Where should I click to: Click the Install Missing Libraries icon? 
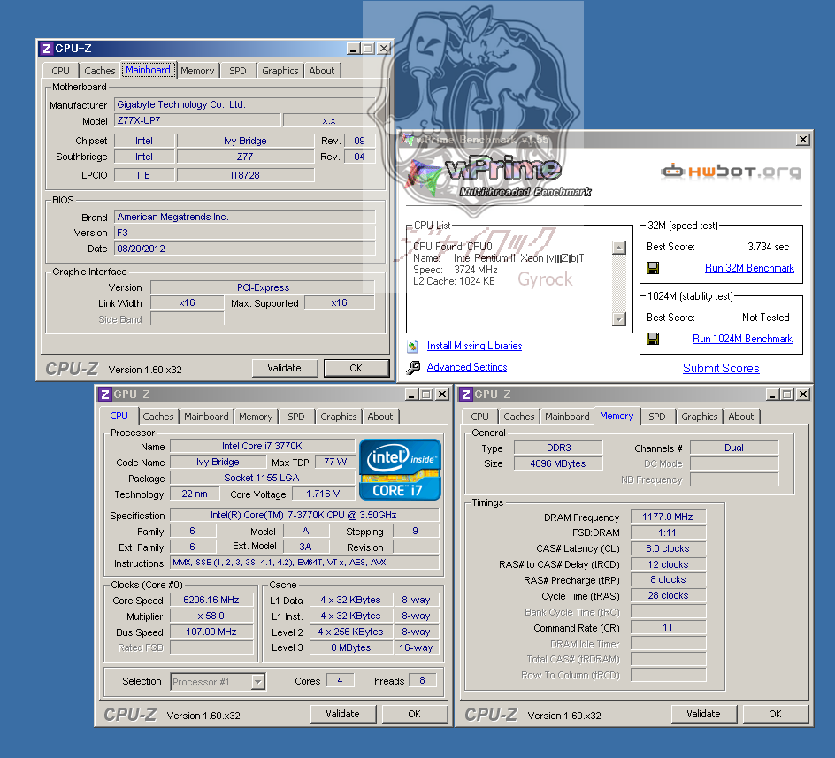[413, 346]
